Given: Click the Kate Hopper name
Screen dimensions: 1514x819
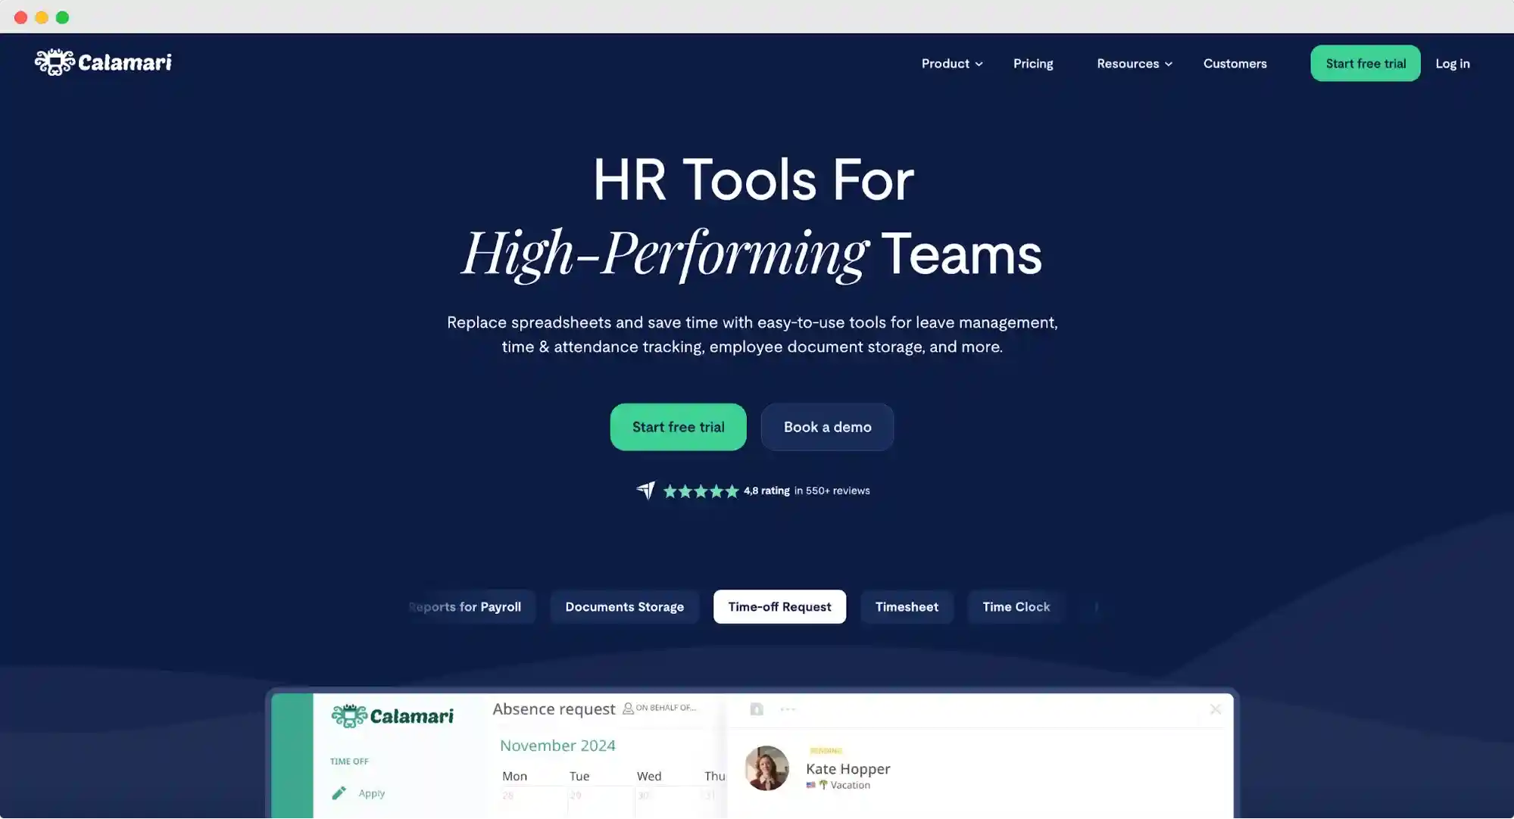Looking at the screenshot, I should click(848, 769).
